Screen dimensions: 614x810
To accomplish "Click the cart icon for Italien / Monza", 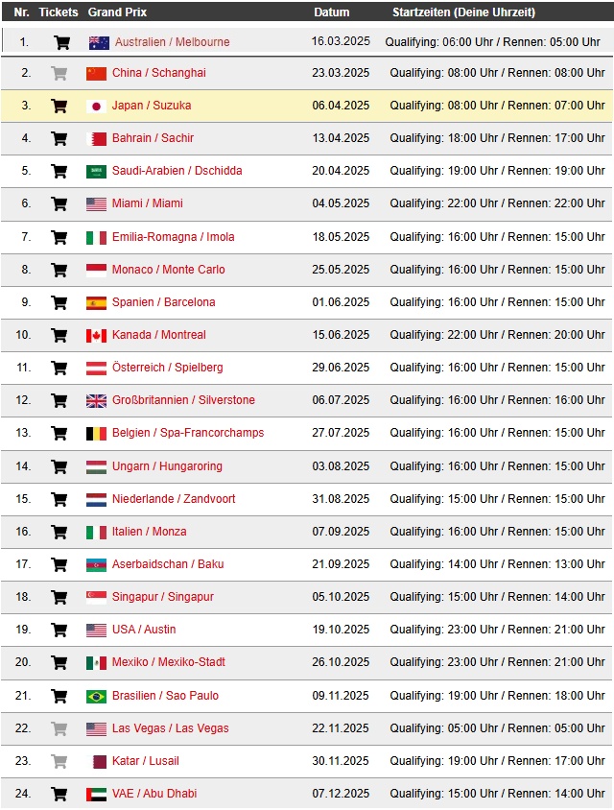I will pyautogui.click(x=59, y=532).
